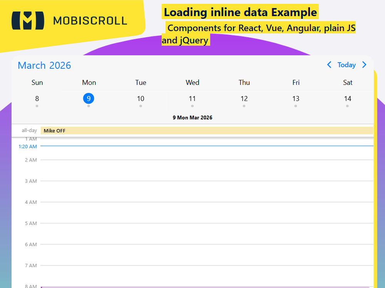The height and width of the screenshot is (288, 385).
Task: Click the event dot under Wednesday 11
Action: [192, 106]
